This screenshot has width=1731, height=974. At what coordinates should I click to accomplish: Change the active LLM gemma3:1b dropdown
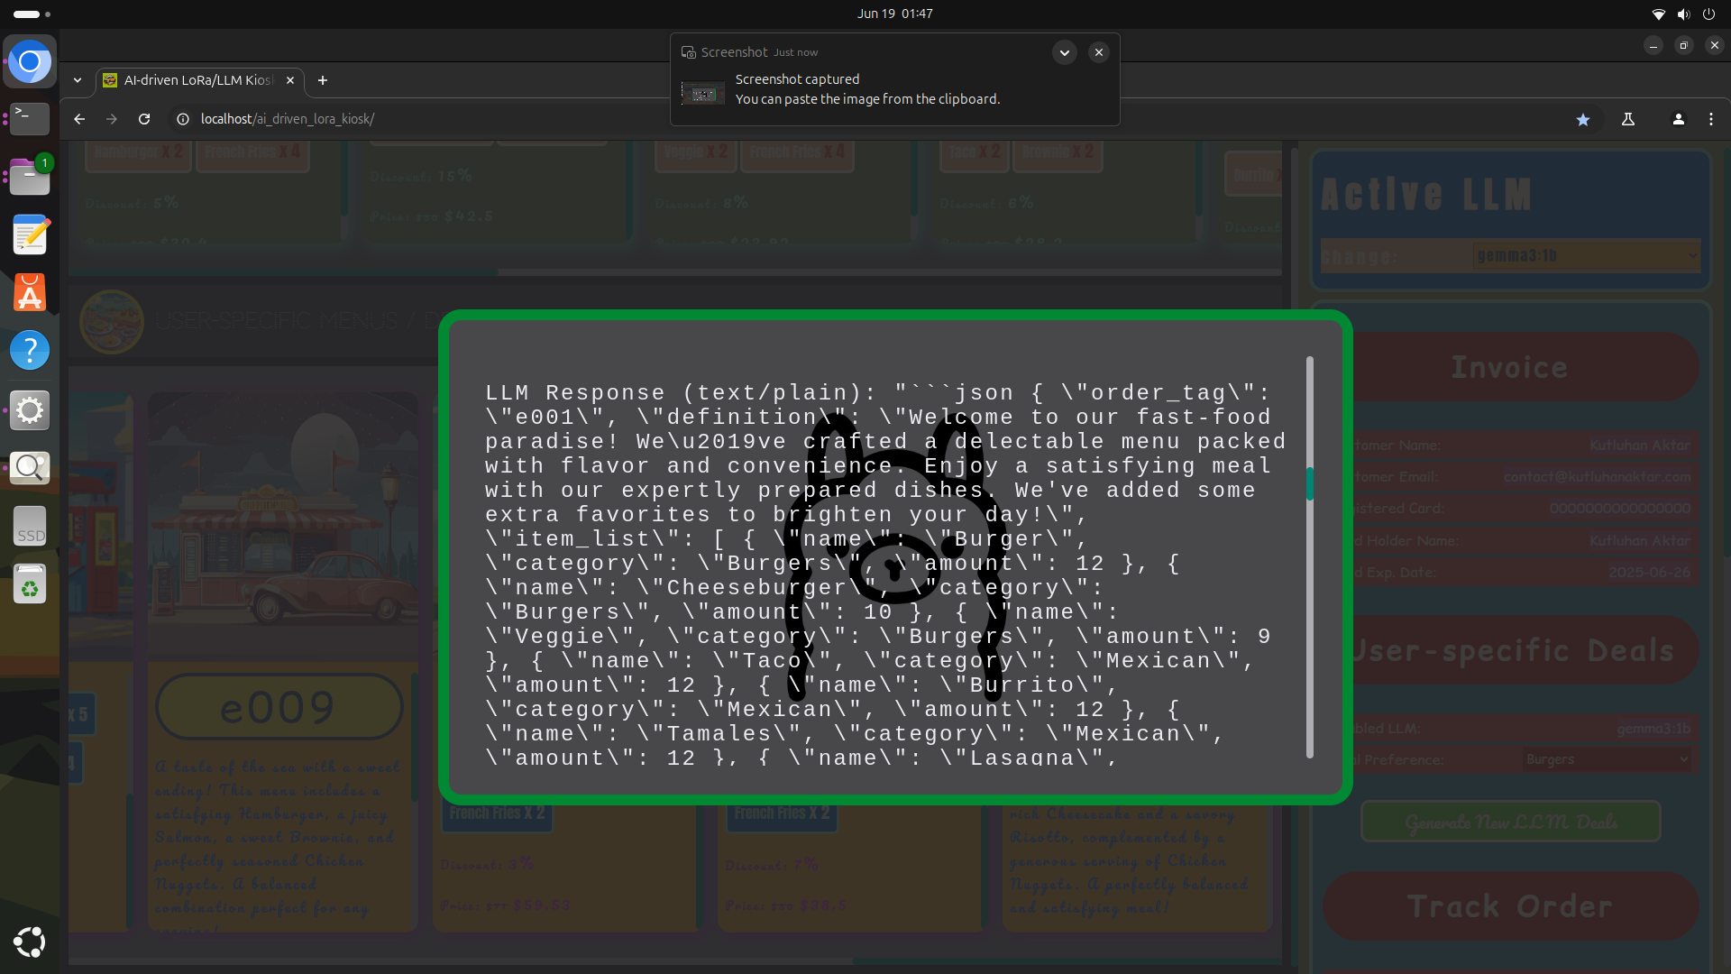point(1587,256)
